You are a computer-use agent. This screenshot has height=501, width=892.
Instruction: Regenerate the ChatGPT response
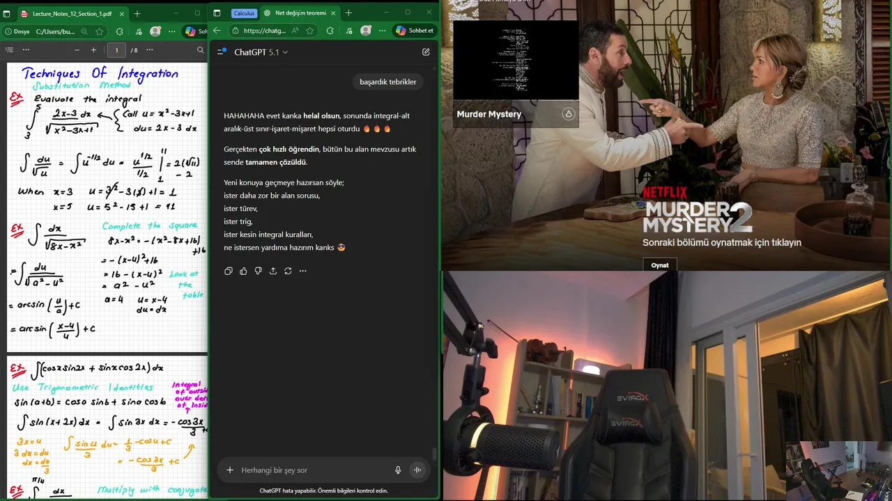click(288, 271)
